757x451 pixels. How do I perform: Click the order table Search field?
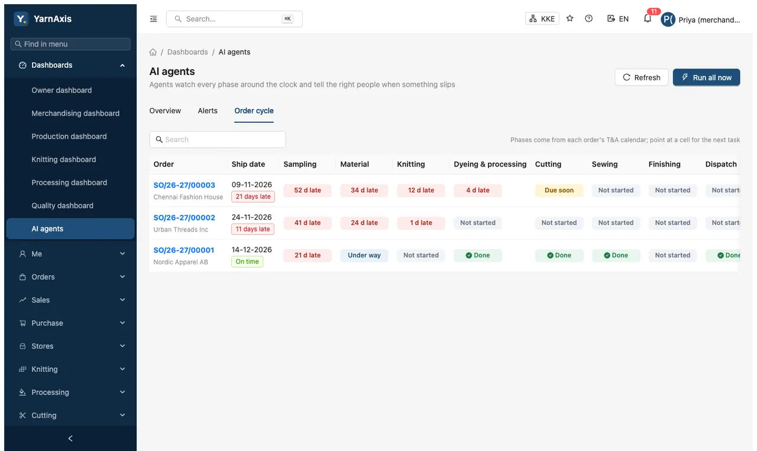point(218,139)
